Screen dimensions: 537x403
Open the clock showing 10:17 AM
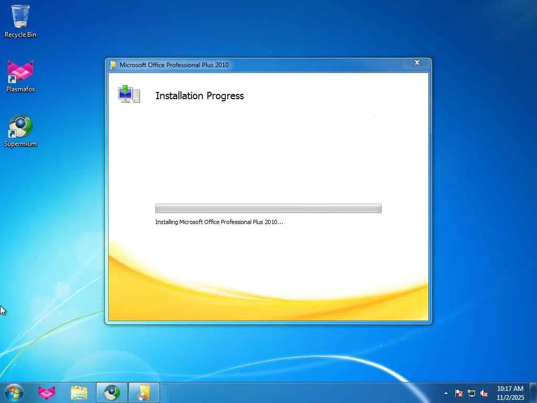tap(510, 393)
